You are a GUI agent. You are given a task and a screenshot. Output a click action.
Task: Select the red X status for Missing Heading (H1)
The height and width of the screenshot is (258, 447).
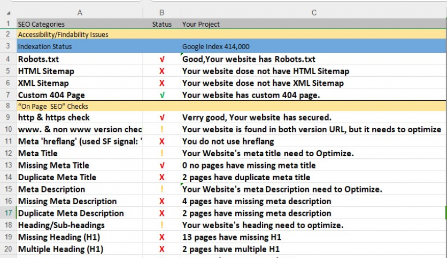(x=161, y=237)
